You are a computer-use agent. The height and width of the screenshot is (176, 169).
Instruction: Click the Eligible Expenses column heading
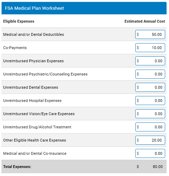click(19, 21)
